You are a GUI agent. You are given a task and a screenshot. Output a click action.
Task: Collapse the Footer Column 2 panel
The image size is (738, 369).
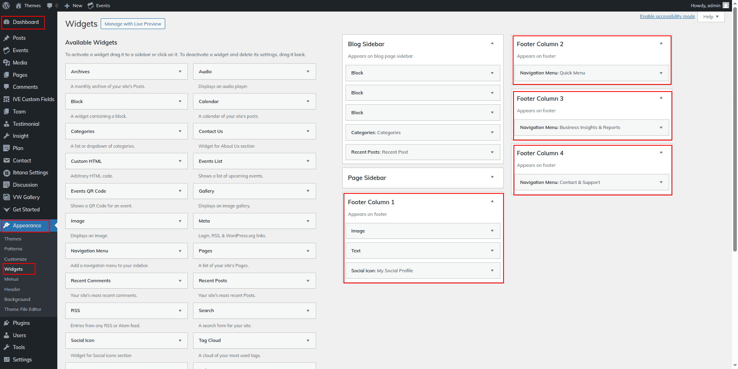(661, 43)
